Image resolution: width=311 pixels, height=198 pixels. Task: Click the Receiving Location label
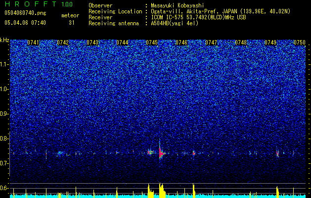[x=115, y=11]
